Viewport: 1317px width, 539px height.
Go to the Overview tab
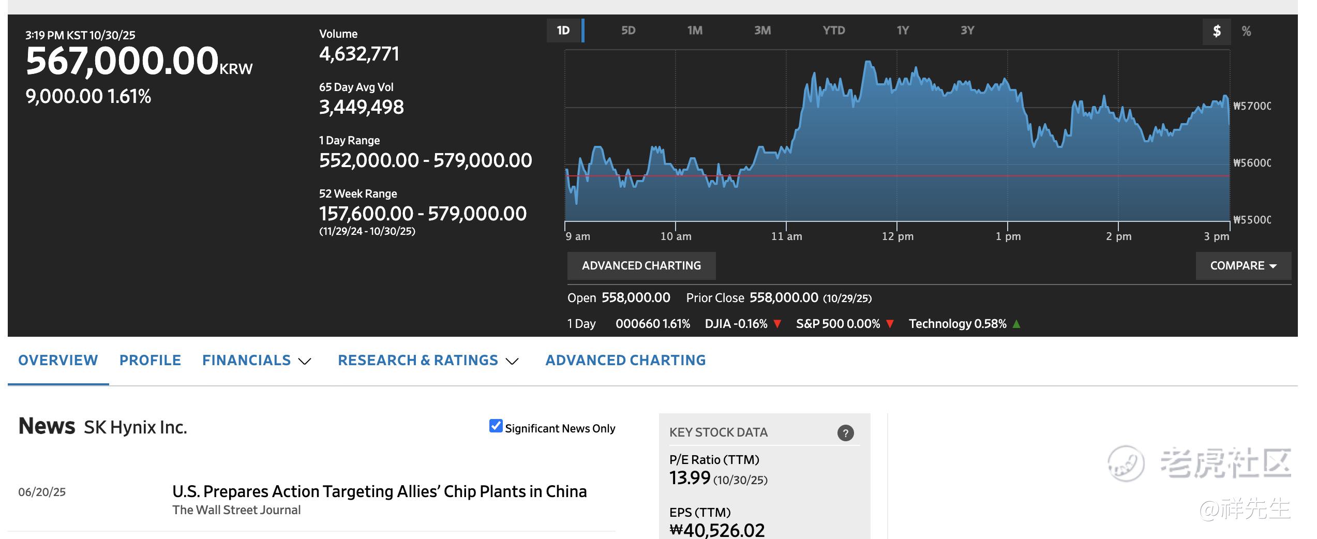pyautogui.click(x=58, y=361)
